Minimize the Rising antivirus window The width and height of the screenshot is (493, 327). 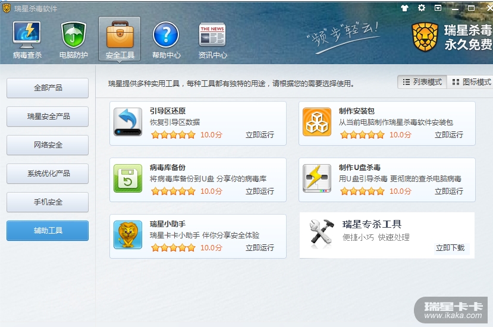coord(454,8)
